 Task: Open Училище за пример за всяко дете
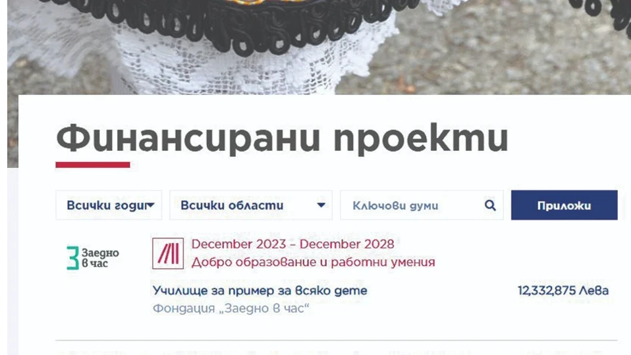pos(260,290)
